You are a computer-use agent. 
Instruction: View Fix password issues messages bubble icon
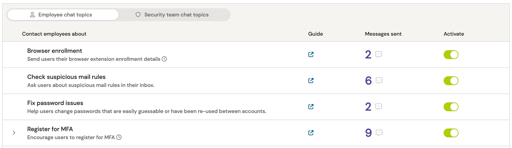coord(378,106)
